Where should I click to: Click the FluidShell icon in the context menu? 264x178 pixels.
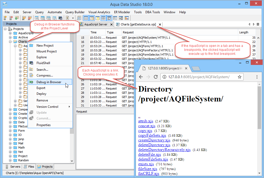click(x=31, y=63)
